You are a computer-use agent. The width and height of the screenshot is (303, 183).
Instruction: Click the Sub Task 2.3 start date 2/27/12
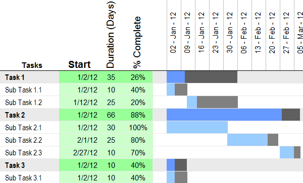pyautogui.click(x=85, y=153)
